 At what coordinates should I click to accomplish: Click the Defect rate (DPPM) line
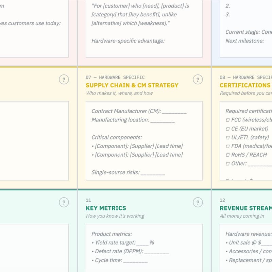click(130, 251)
